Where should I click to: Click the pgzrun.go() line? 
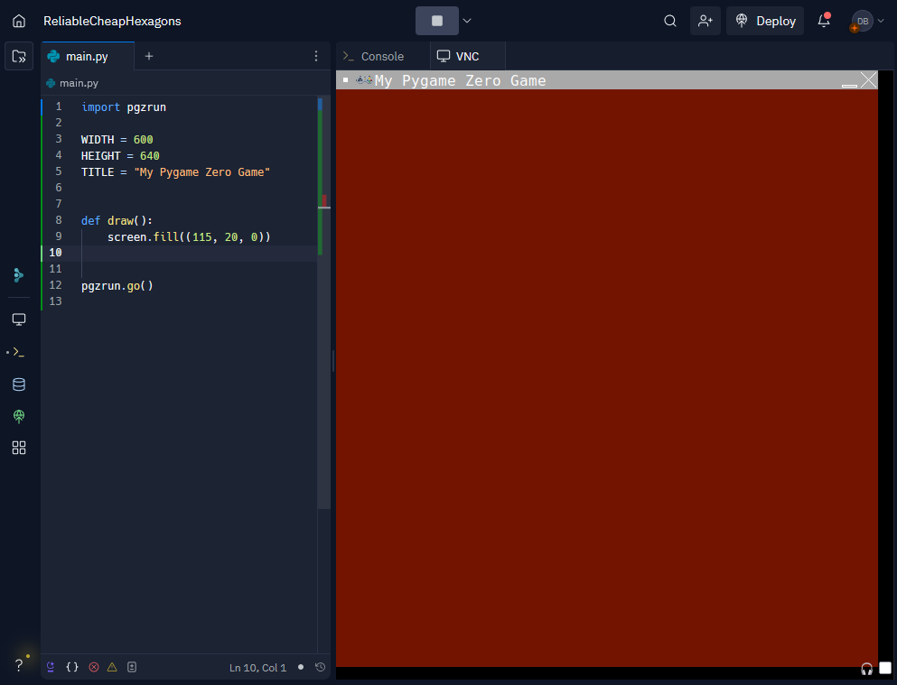tap(117, 285)
